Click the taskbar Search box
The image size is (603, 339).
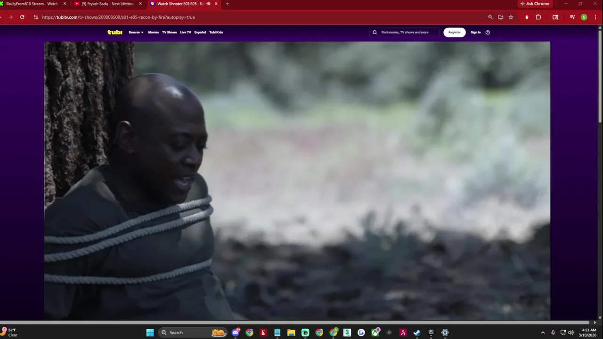click(x=192, y=332)
